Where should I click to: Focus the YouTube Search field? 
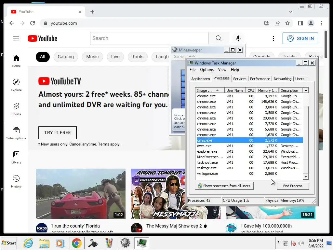coord(149,38)
